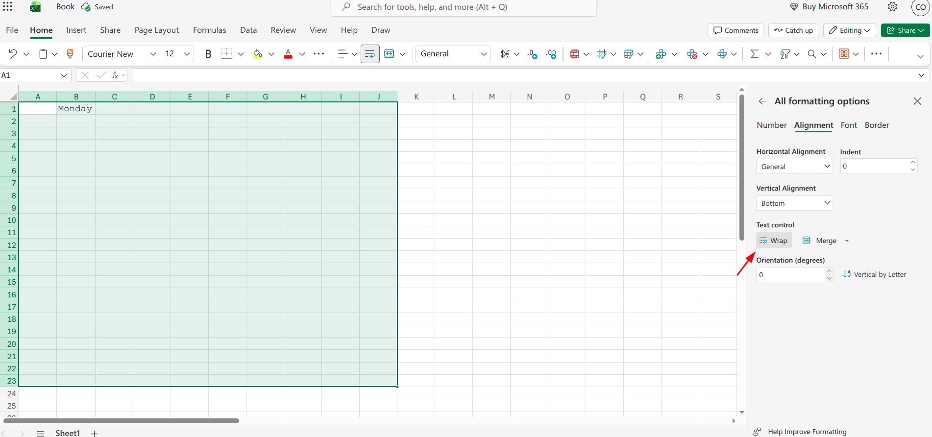Viewport: 932px width, 437px height.
Task: Open Conditional Formatting icon
Action: (575, 54)
